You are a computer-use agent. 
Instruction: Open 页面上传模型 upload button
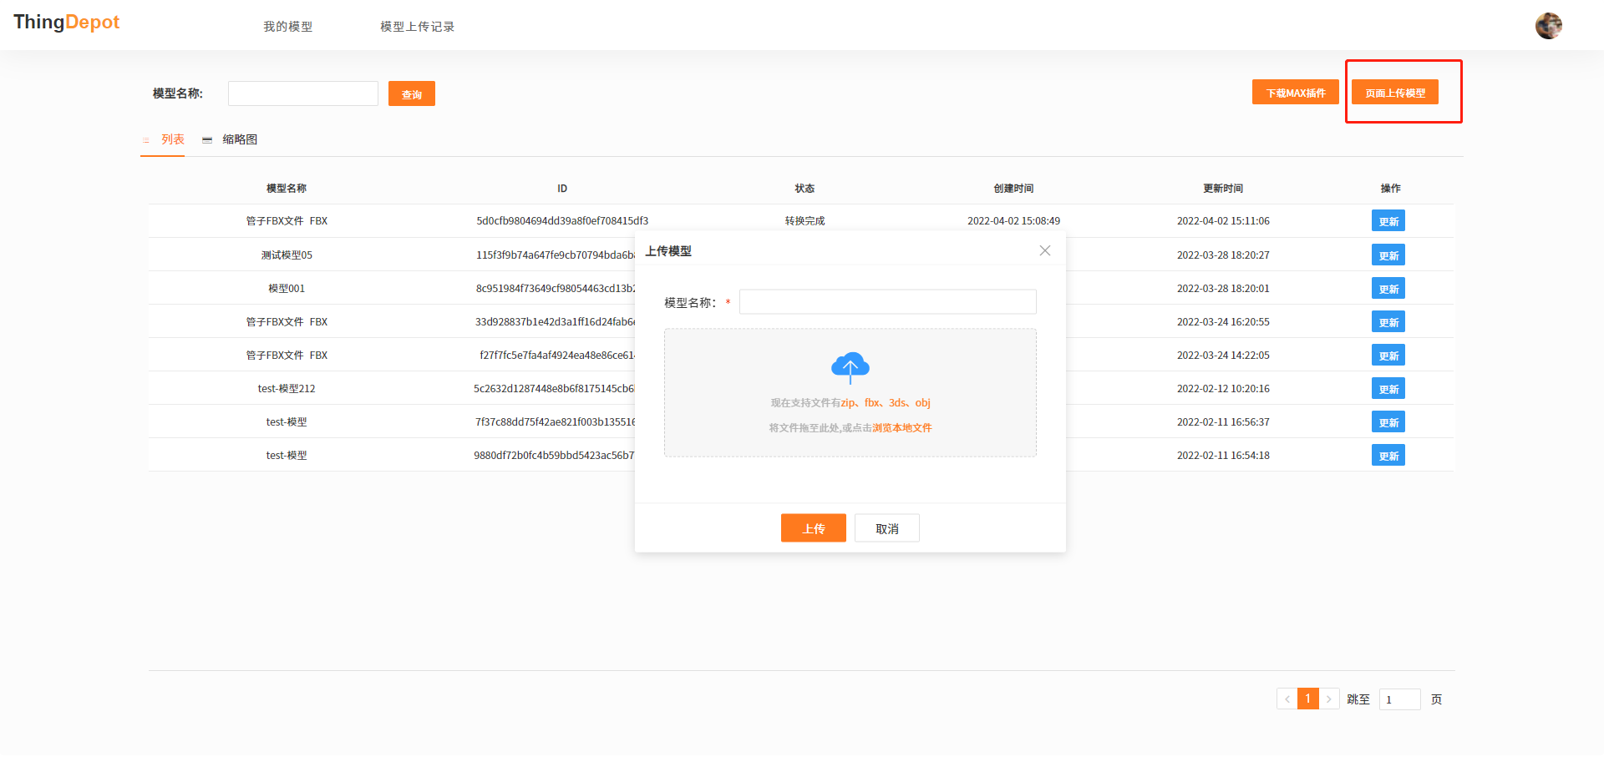(x=1397, y=92)
